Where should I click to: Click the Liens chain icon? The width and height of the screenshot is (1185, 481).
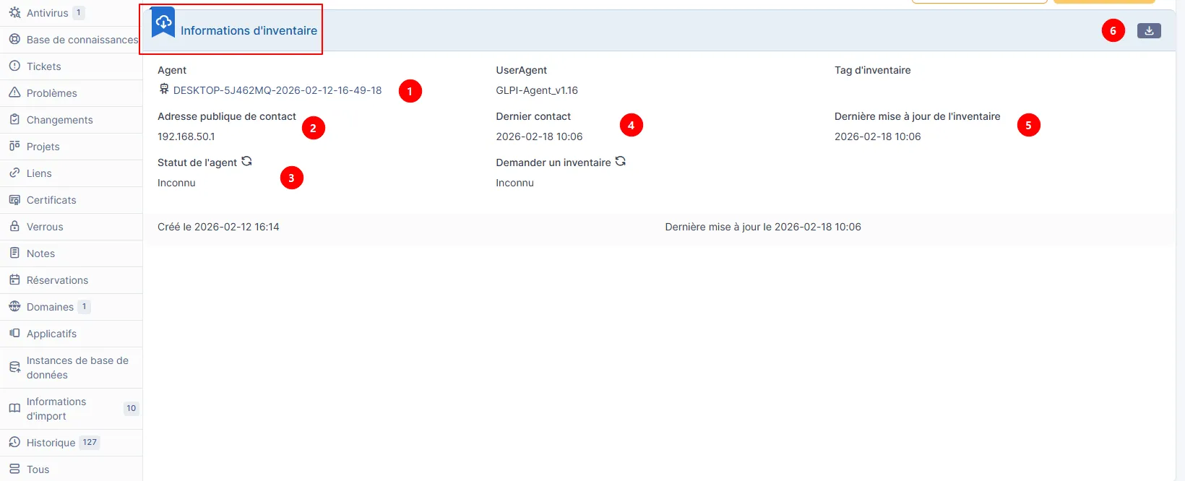pyautogui.click(x=14, y=173)
